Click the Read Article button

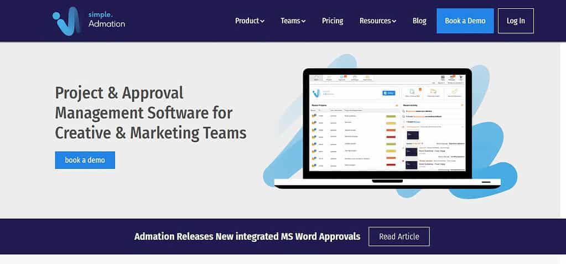(x=399, y=236)
